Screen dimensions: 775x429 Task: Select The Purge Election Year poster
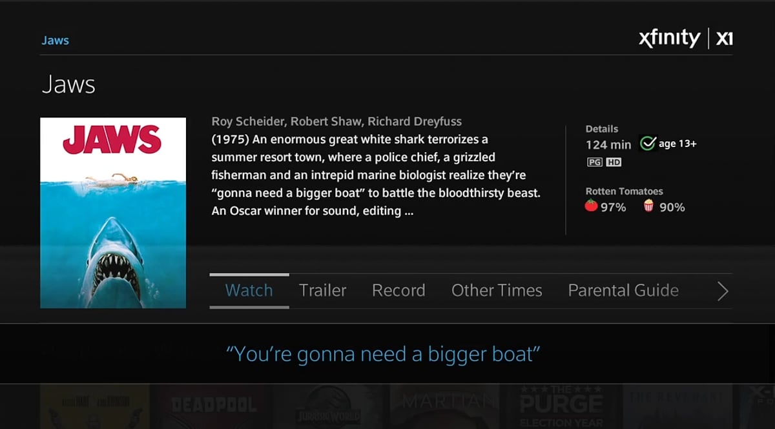[561, 406]
